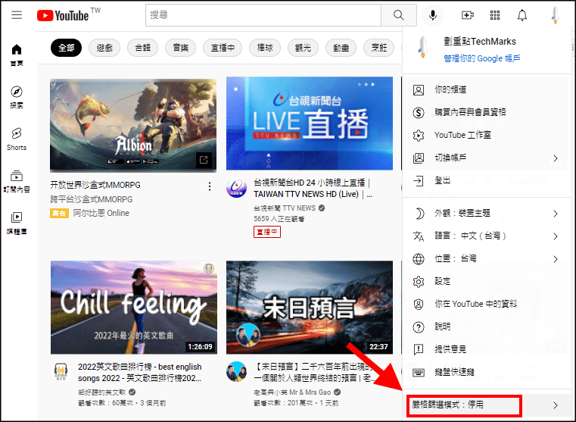Click 管理你的 Google 帳戶 link
Screen dimensions: 576x422
pyautogui.click(x=481, y=58)
